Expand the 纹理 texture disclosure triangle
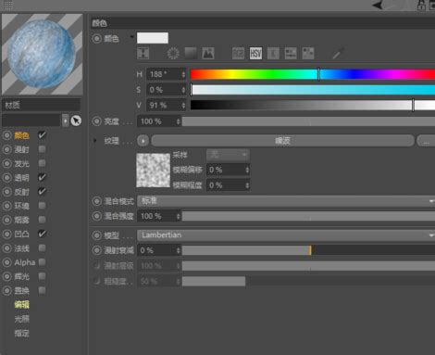435x355 pixels. coord(95,141)
